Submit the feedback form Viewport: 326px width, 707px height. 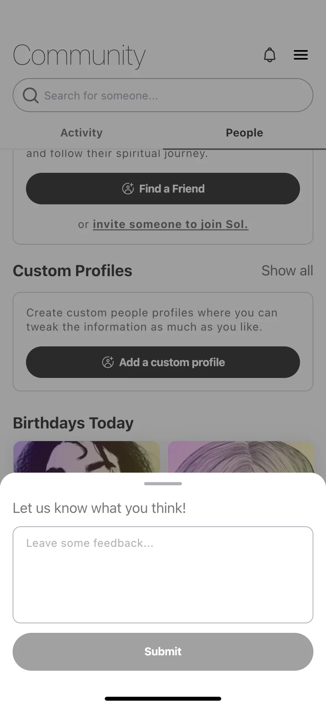(163, 652)
